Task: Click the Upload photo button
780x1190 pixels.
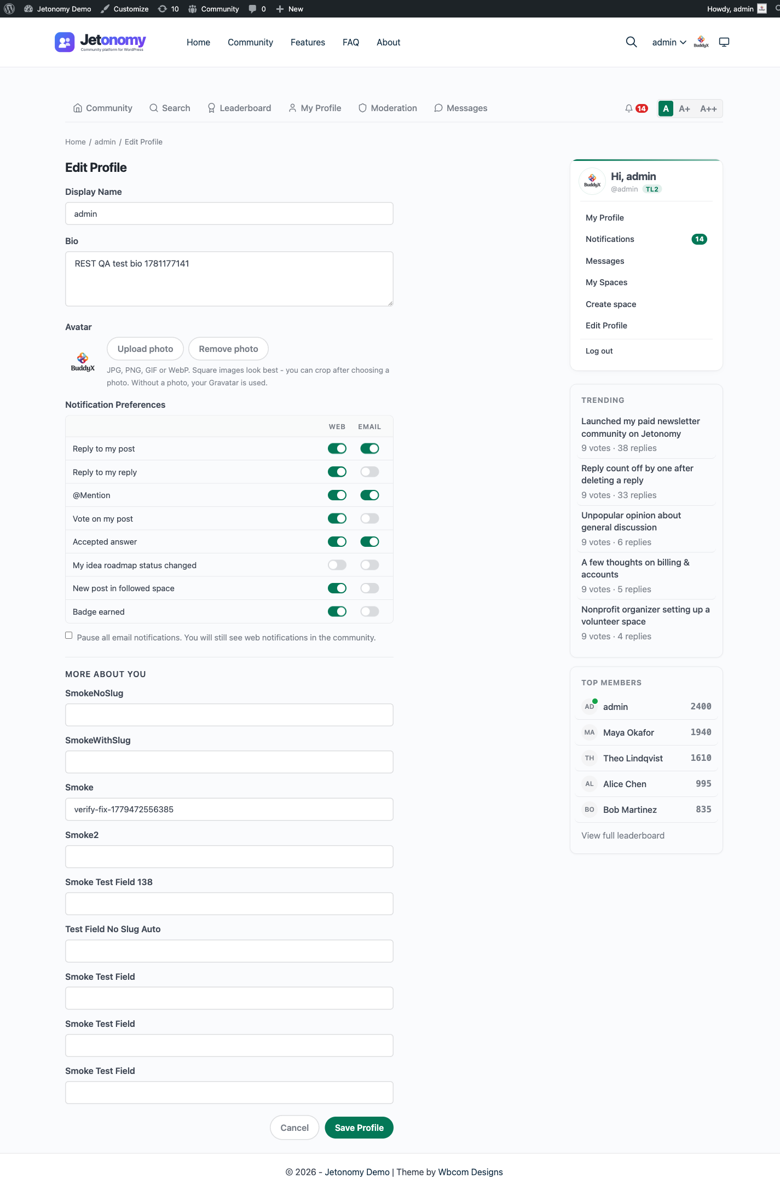Action: [x=145, y=349]
